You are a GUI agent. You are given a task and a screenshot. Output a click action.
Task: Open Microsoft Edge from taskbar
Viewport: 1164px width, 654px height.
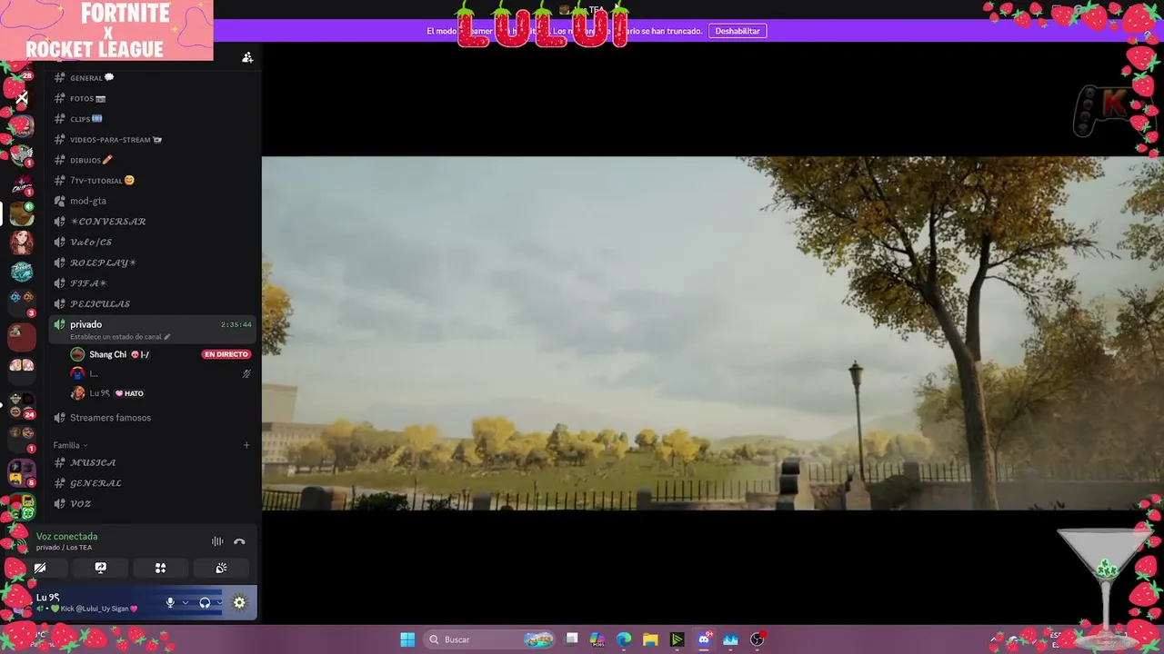pyautogui.click(x=624, y=639)
